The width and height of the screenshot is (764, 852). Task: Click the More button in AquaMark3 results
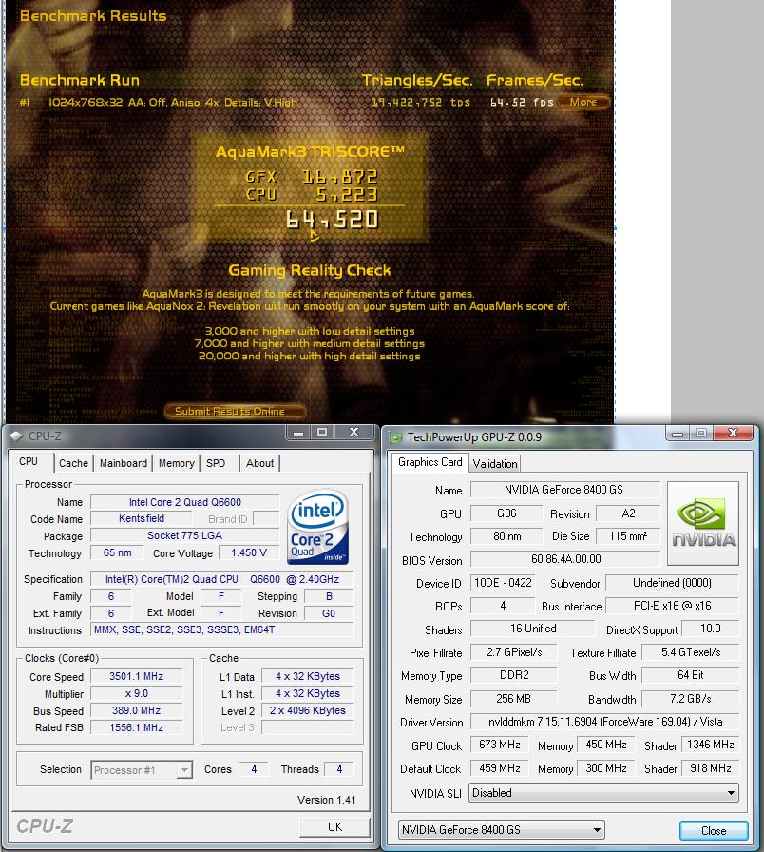pyautogui.click(x=583, y=102)
